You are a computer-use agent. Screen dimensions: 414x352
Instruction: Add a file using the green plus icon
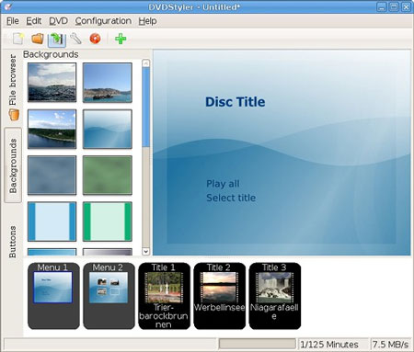pyautogui.click(x=121, y=39)
